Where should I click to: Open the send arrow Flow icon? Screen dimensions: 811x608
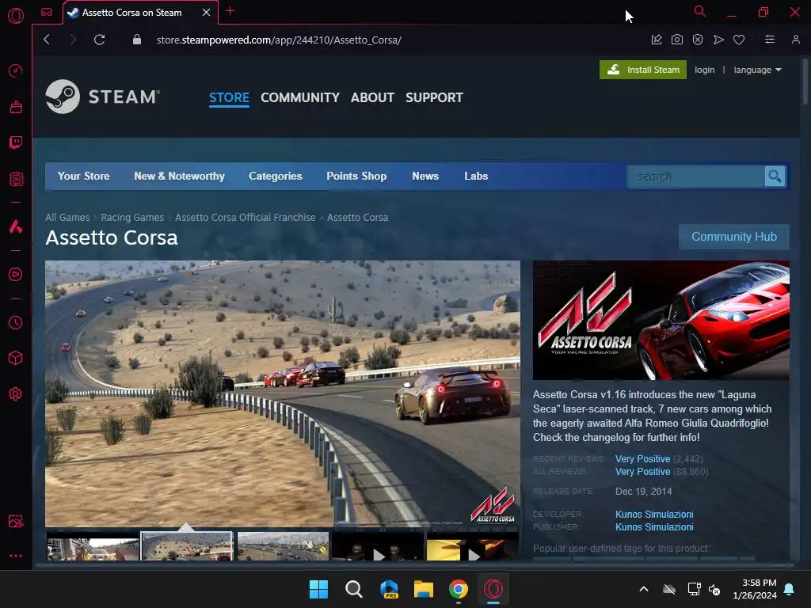pos(718,40)
